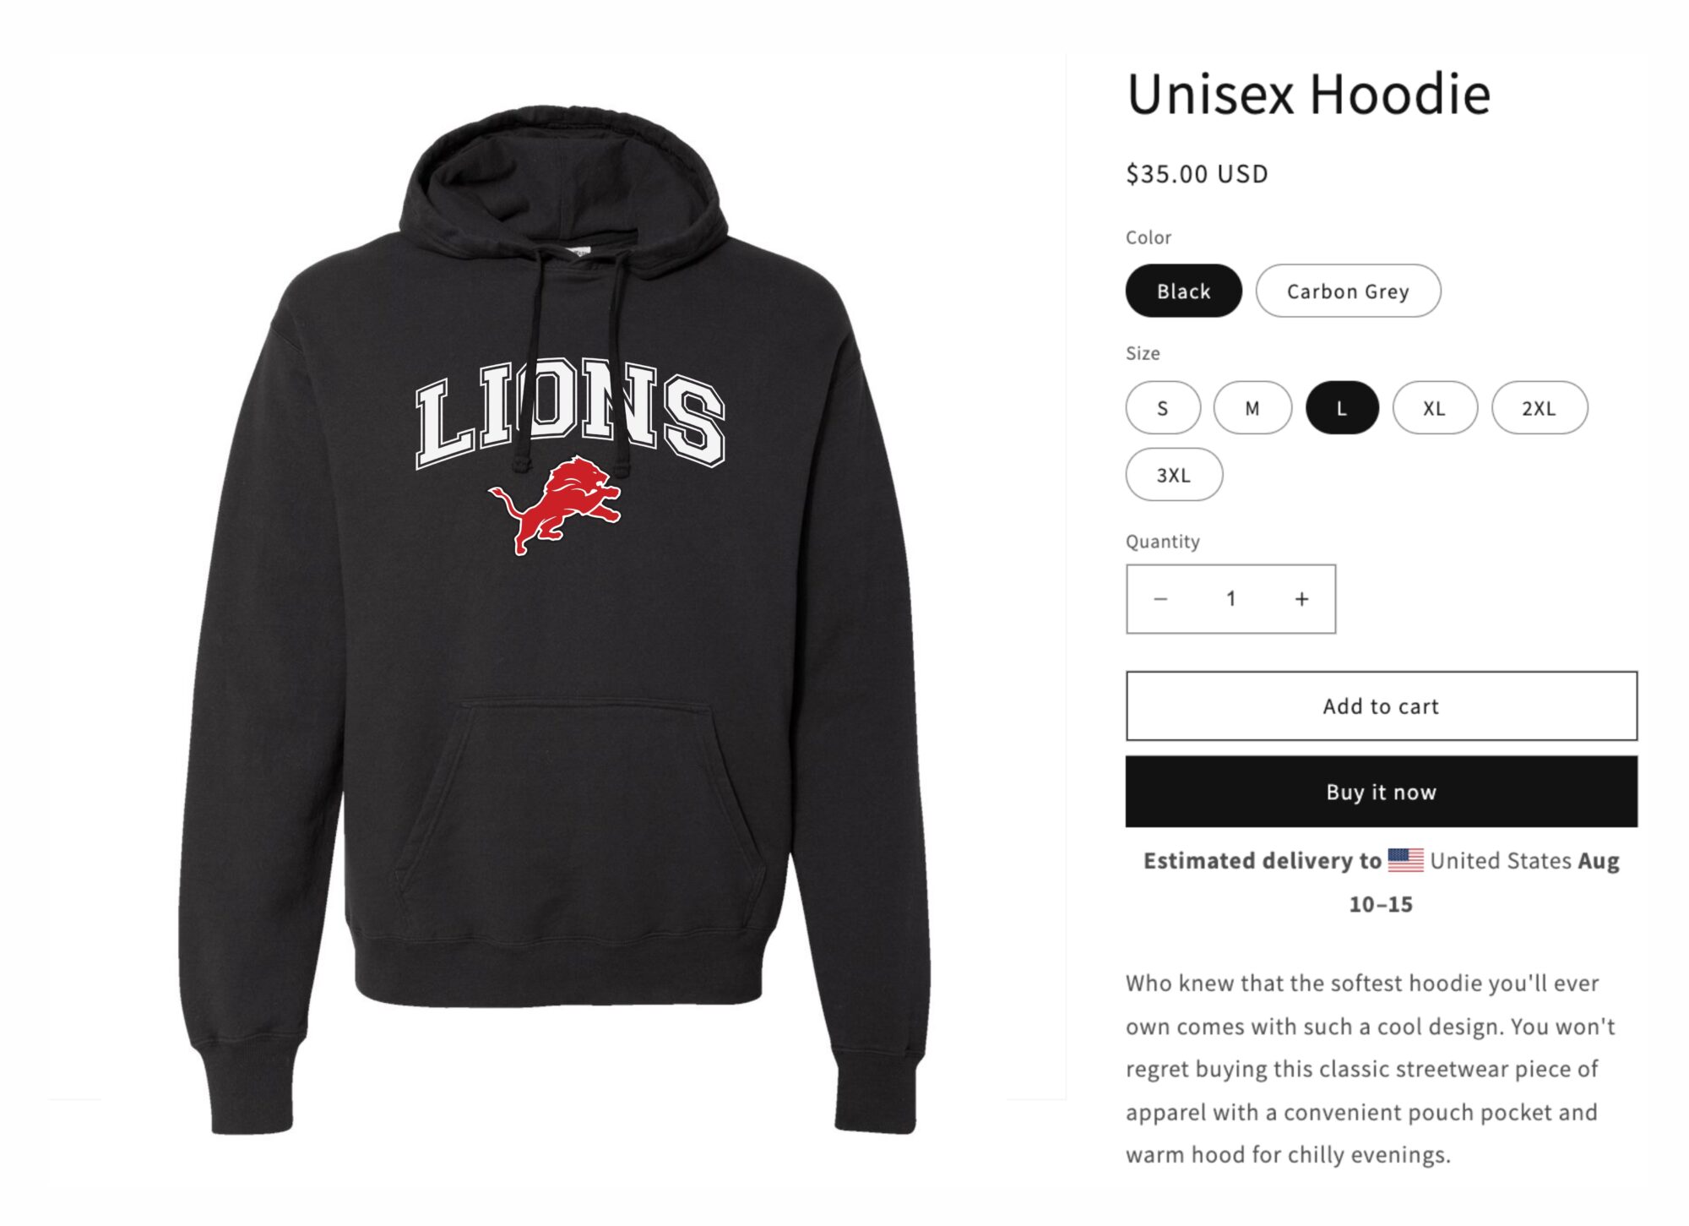This screenshot has height=1226, width=1689.
Task: Select size S
Action: pyautogui.click(x=1163, y=408)
